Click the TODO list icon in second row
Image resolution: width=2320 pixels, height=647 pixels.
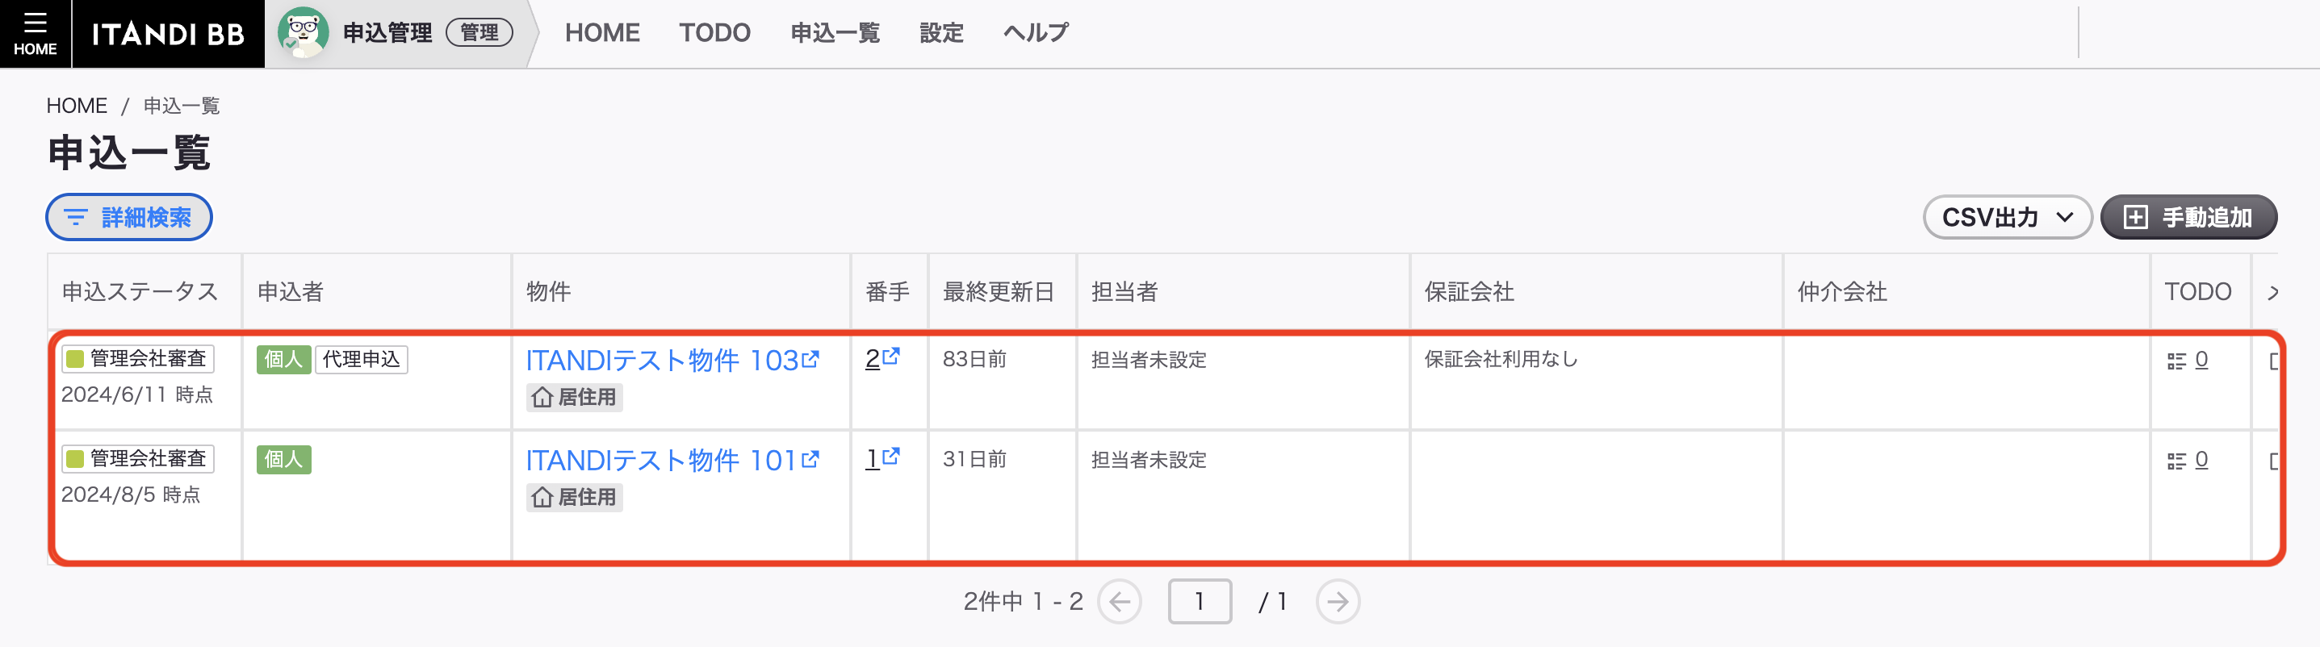click(2176, 461)
